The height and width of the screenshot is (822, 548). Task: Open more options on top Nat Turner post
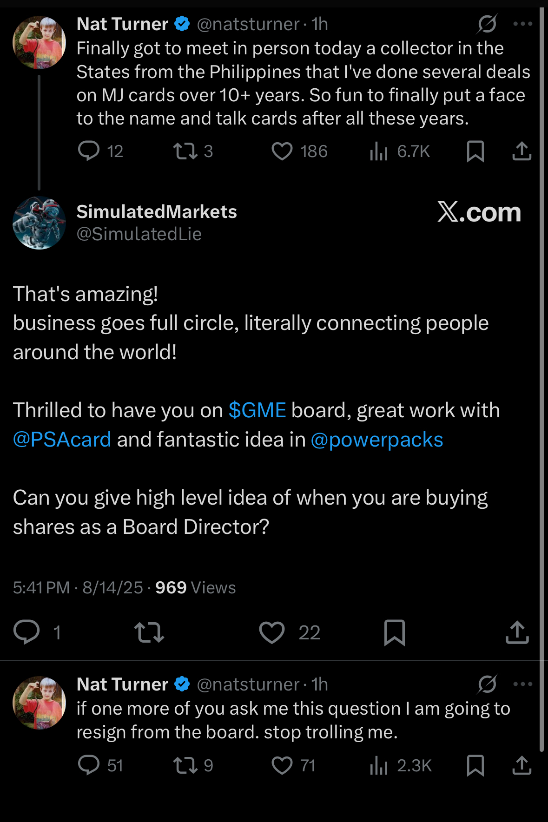pos(522,24)
